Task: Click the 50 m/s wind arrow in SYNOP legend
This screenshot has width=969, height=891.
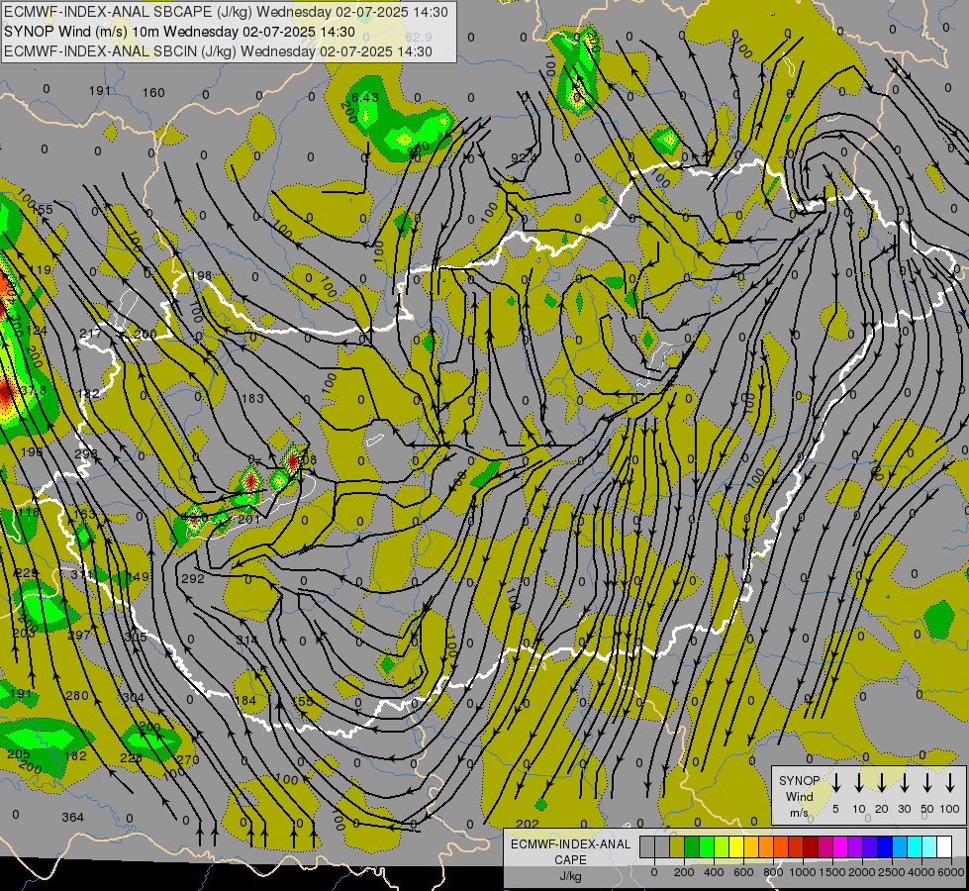Action: (927, 782)
